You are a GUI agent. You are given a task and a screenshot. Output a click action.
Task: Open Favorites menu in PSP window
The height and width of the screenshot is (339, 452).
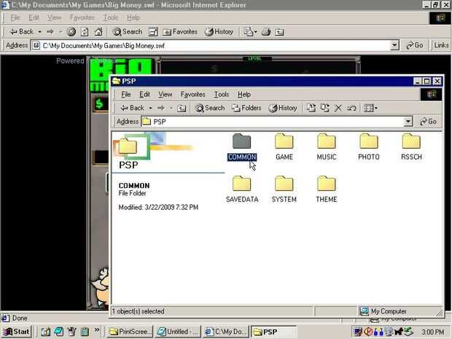click(x=193, y=95)
